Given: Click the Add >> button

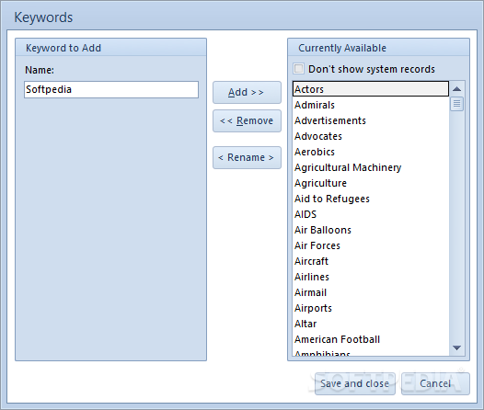Looking at the screenshot, I should pyautogui.click(x=247, y=92).
